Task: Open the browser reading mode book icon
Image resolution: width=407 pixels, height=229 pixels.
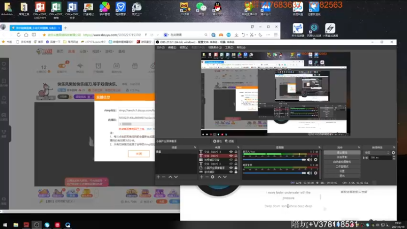Action: point(34,35)
